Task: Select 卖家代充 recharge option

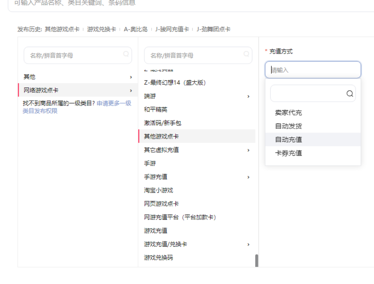Action: pyautogui.click(x=288, y=113)
